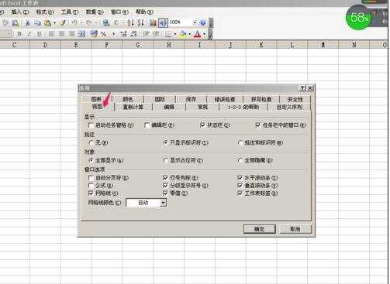Click the Copy icon in the toolbar
The height and width of the screenshot is (284, 390).
(37, 23)
